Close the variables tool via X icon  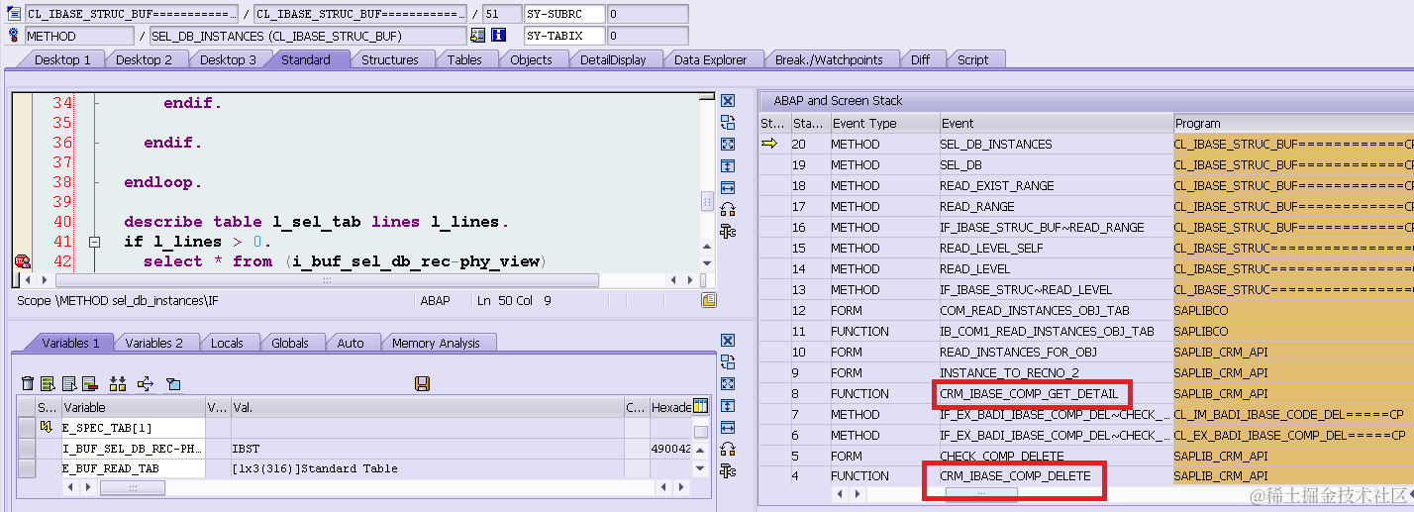pos(728,341)
